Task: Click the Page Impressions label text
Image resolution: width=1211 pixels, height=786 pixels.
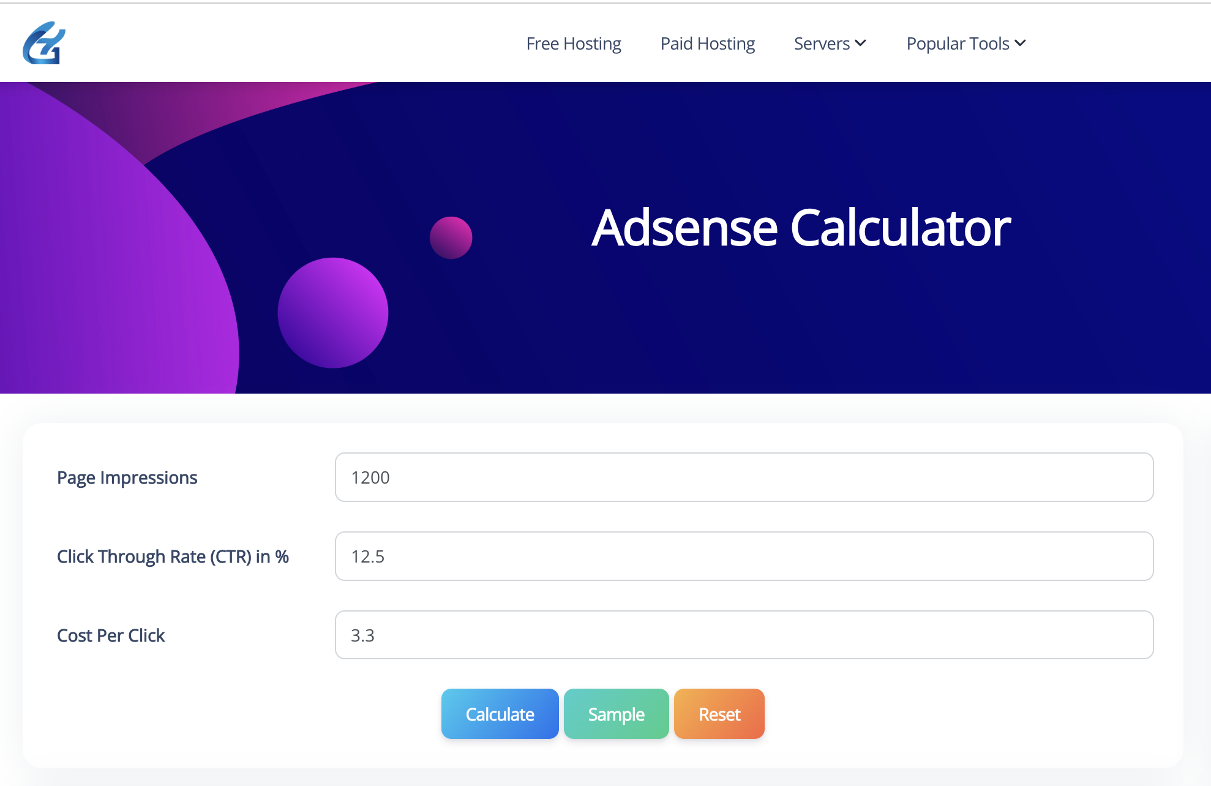Action: pos(127,477)
